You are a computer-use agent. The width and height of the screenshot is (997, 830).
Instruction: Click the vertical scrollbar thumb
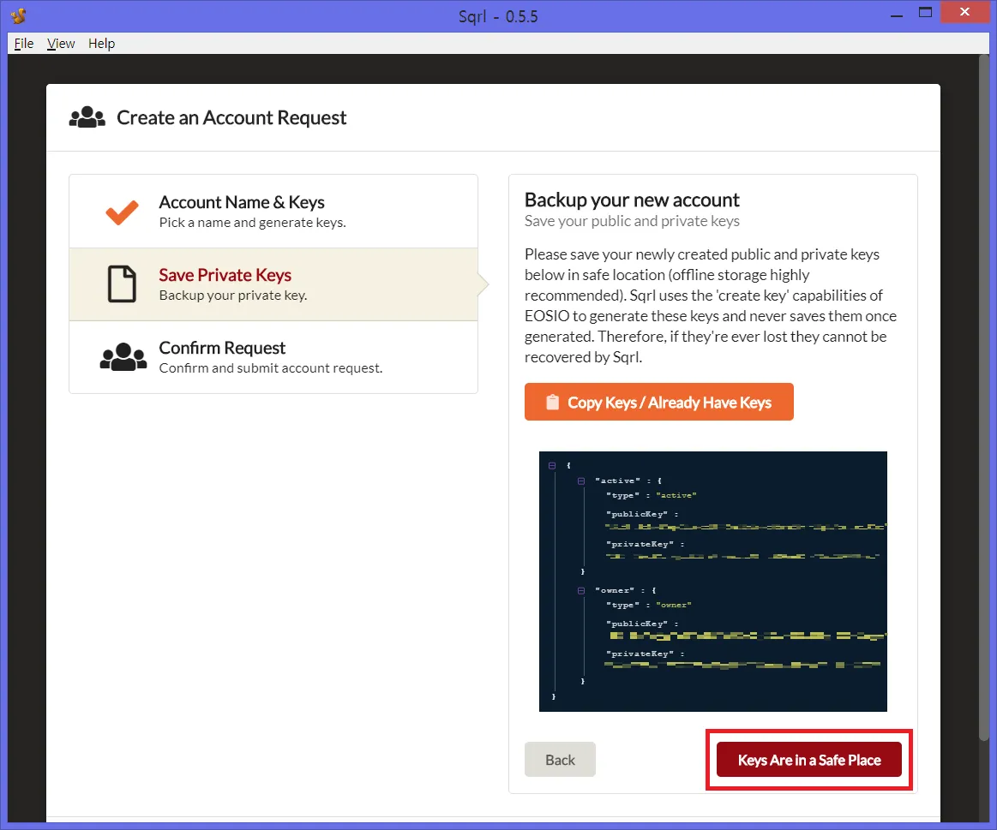coord(984,397)
